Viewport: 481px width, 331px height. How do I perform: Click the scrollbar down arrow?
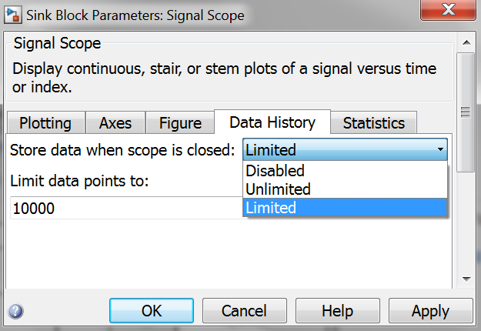click(466, 279)
